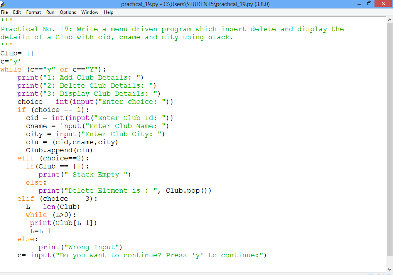Click the scrollbar up arrow
The image size is (393, 275).
click(x=389, y=20)
